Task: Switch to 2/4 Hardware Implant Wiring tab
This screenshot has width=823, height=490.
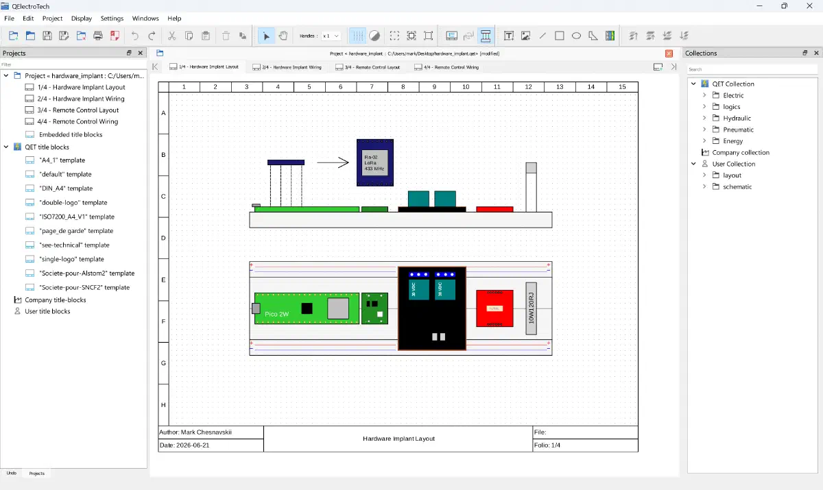Action: [x=287, y=67]
